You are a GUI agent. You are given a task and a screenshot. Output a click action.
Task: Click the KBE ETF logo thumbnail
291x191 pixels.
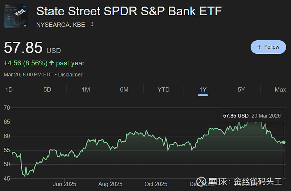coord(16,16)
